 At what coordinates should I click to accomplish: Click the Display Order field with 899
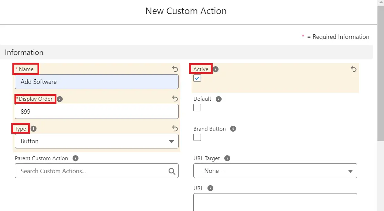point(96,112)
